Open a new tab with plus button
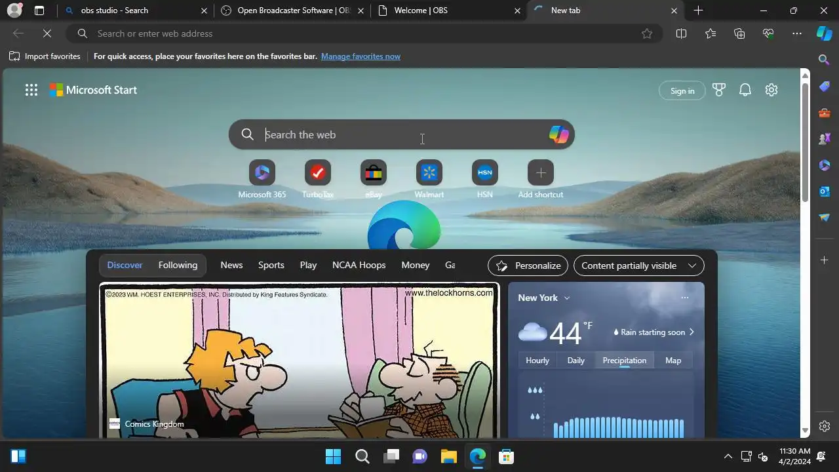The image size is (839, 472). pos(698,10)
